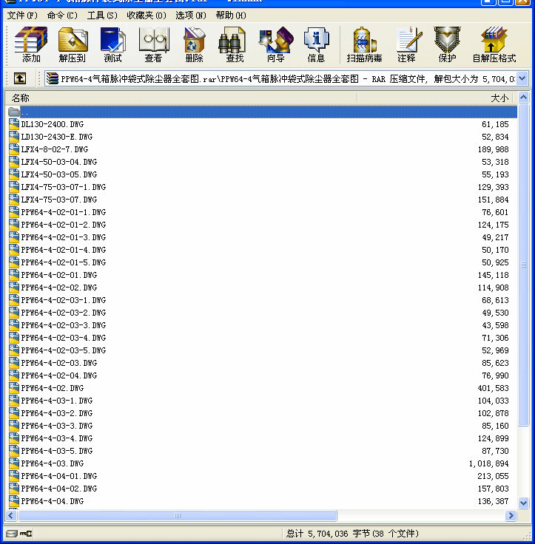The height and width of the screenshot is (544, 535).
Task: Click the Add (添加) toolbar icon
Action: pos(31,44)
